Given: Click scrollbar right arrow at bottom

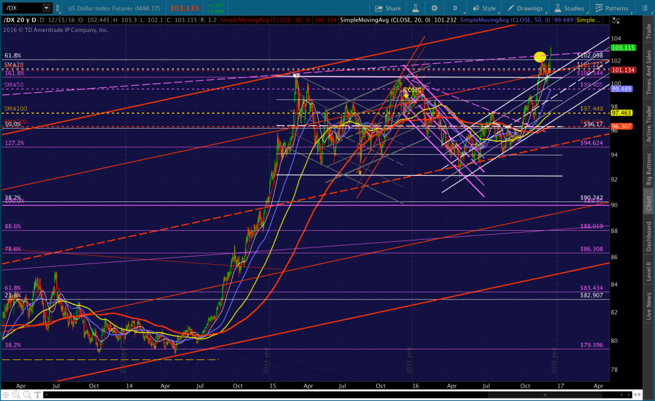Looking at the screenshot, I should click(x=629, y=395).
